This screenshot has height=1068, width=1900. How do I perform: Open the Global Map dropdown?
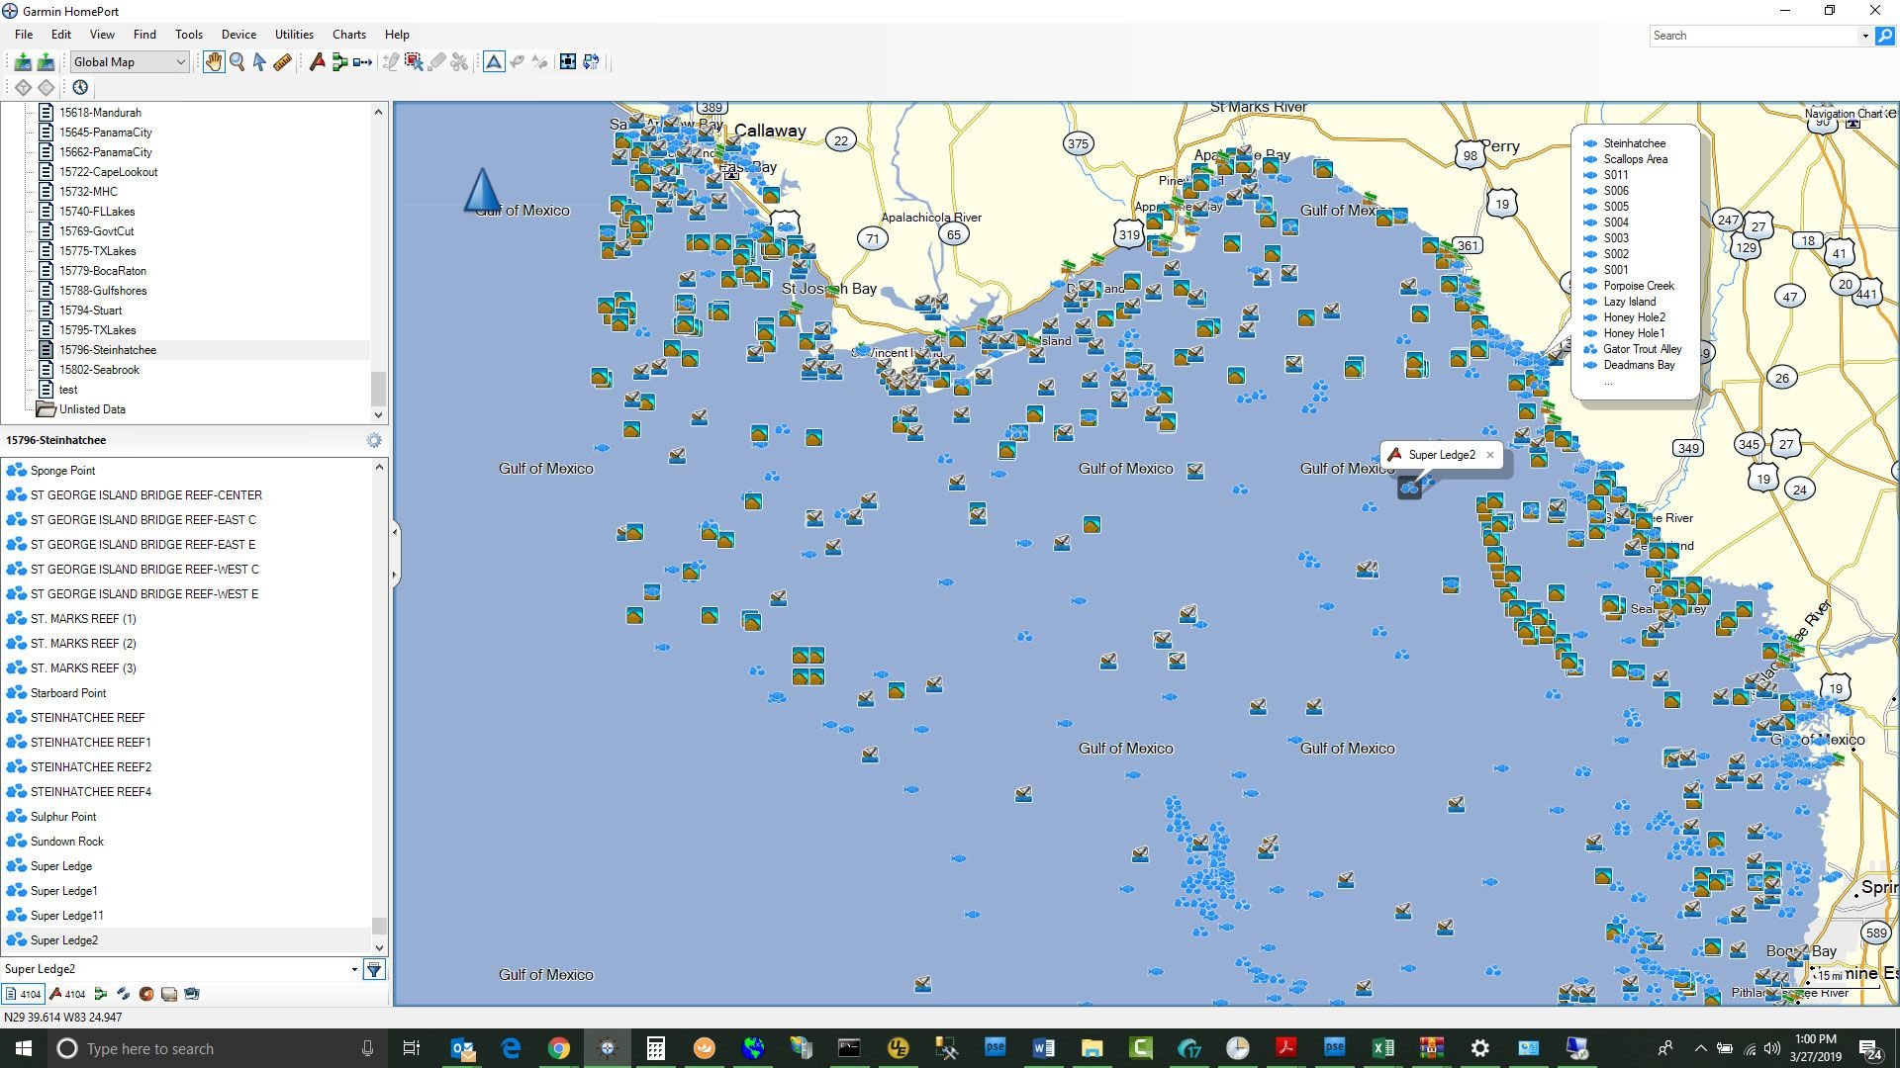[129, 62]
